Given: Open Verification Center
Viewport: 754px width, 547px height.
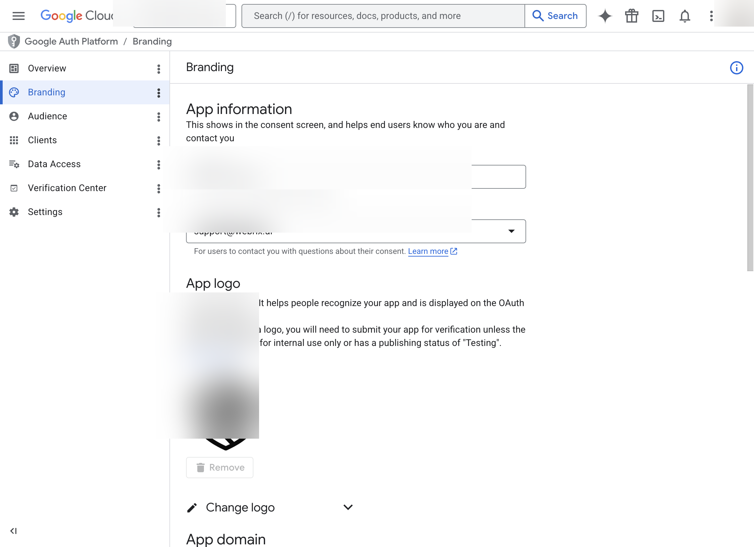Looking at the screenshot, I should tap(84, 188).
